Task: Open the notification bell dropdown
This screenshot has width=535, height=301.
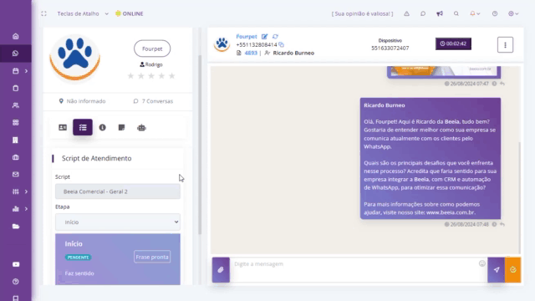Action: (475, 13)
